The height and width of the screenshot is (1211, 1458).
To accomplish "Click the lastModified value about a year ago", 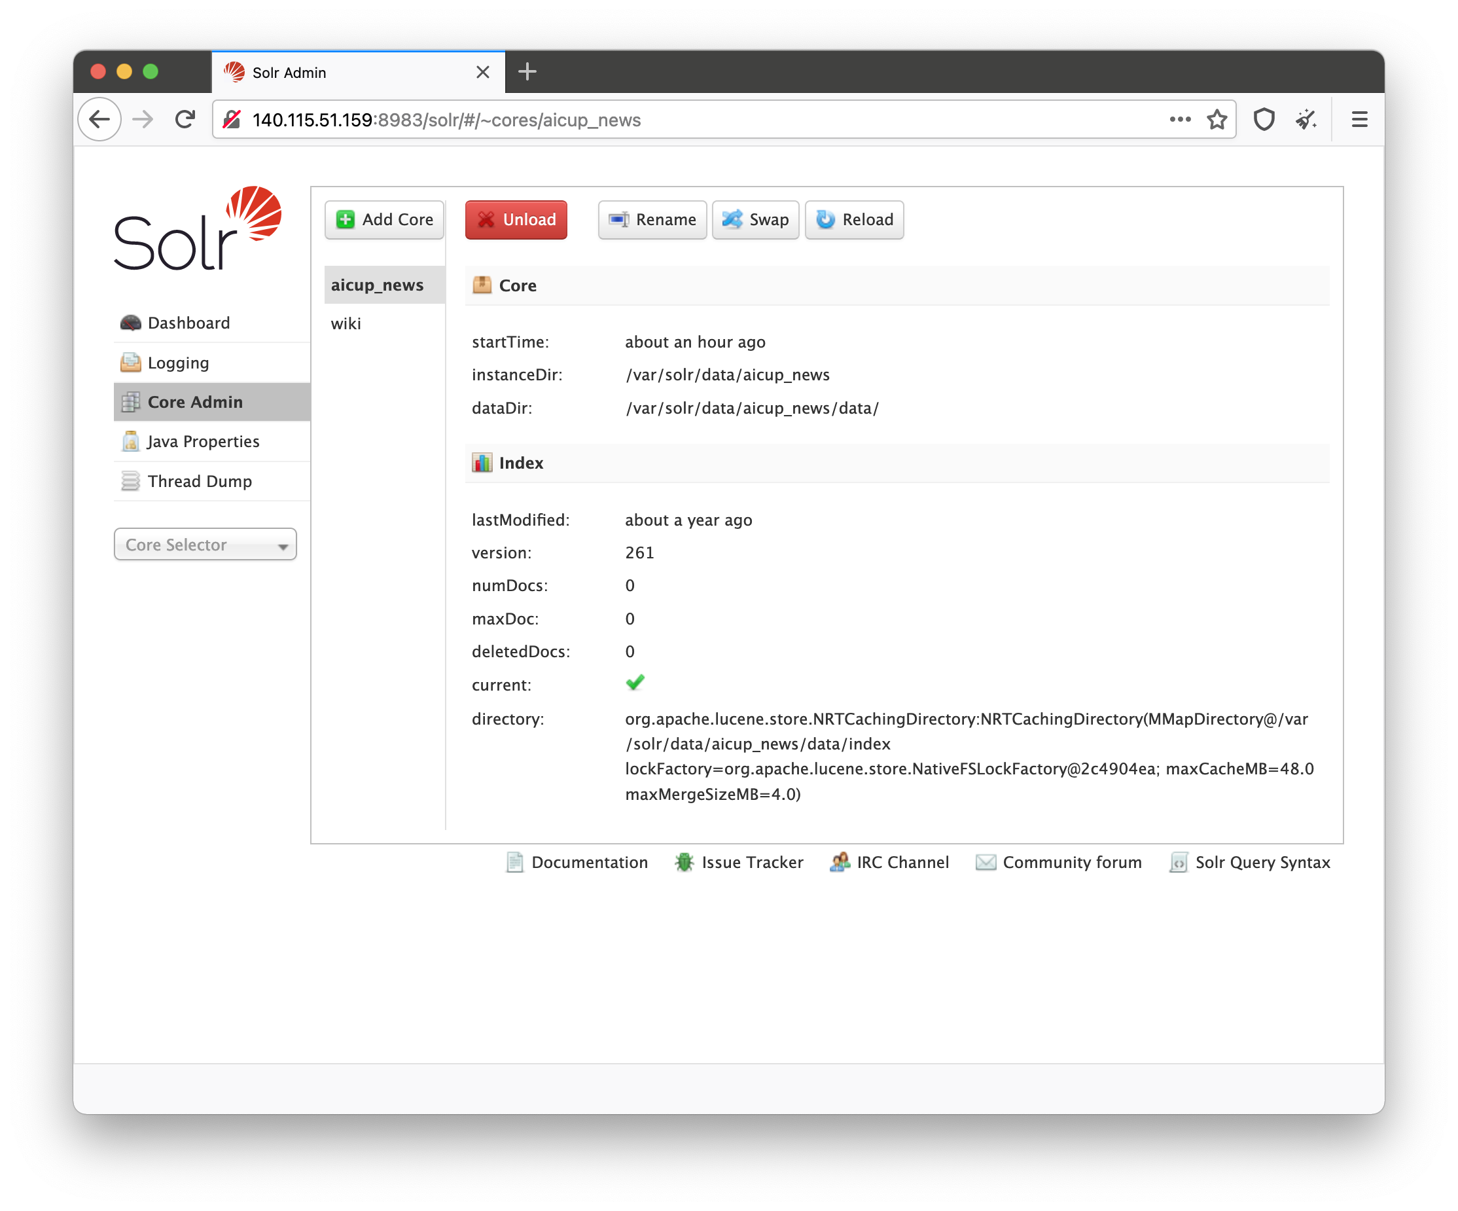I will pyautogui.click(x=688, y=520).
